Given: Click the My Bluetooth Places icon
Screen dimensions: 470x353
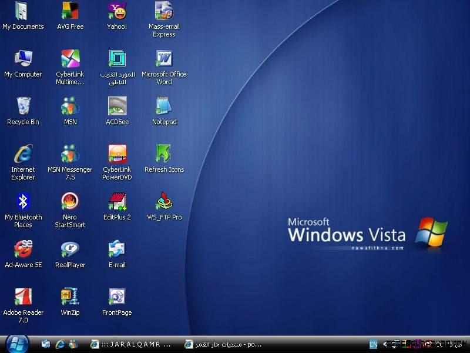Looking at the screenshot, I should pos(23,202).
